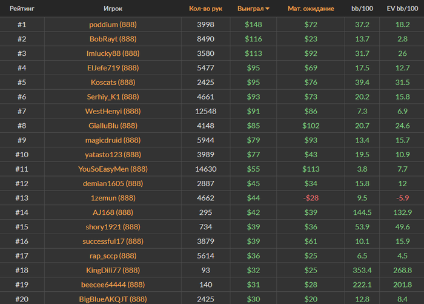This screenshot has height=304, width=424.
Task: Click on Koscats (888) name
Action: (113, 83)
